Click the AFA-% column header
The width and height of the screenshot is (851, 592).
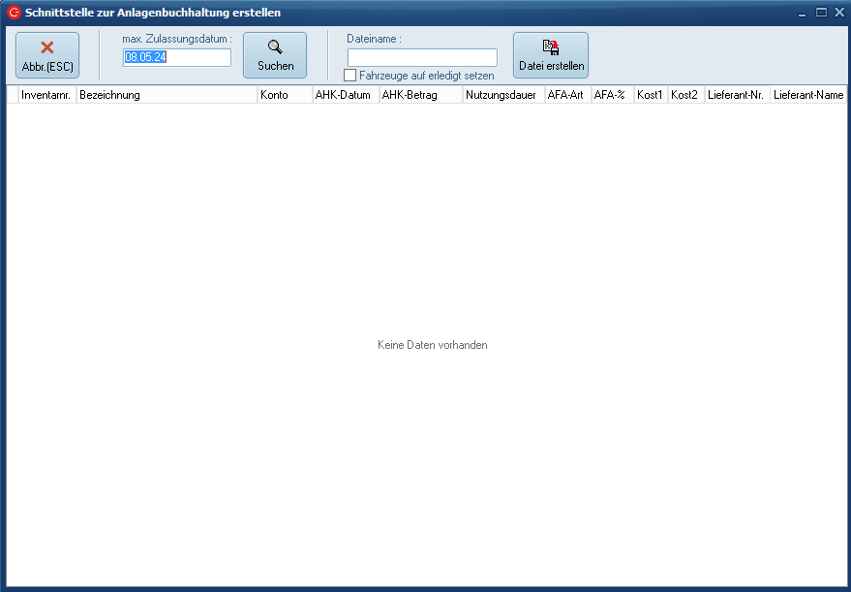point(612,95)
